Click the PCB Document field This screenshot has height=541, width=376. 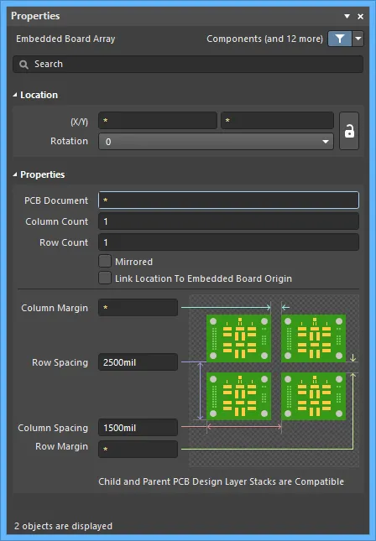pyautogui.click(x=228, y=200)
